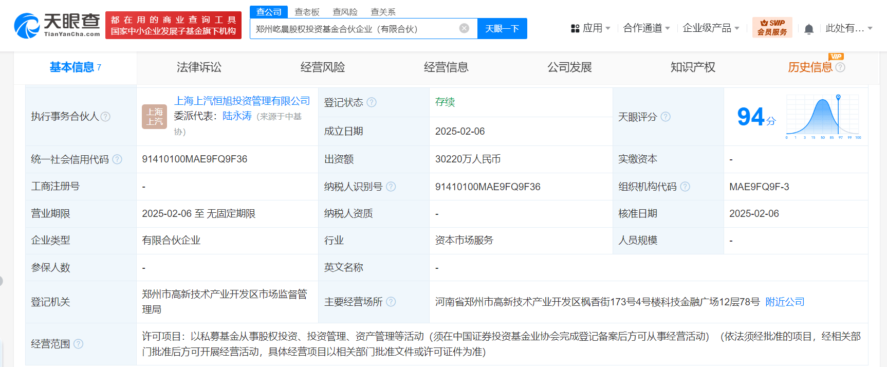Expand the 合作通道 dropdown
Image resolution: width=887 pixels, height=367 pixels.
pyautogui.click(x=646, y=28)
